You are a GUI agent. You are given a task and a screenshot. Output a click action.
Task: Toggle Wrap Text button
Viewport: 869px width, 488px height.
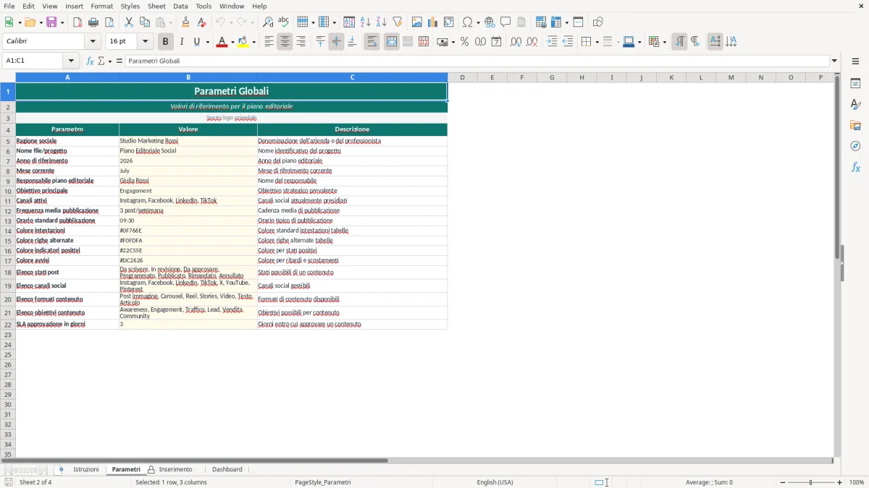(x=371, y=42)
